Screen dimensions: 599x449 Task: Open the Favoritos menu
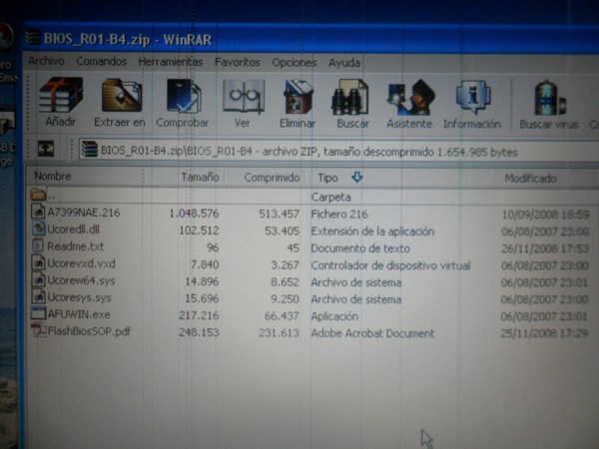(x=238, y=62)
